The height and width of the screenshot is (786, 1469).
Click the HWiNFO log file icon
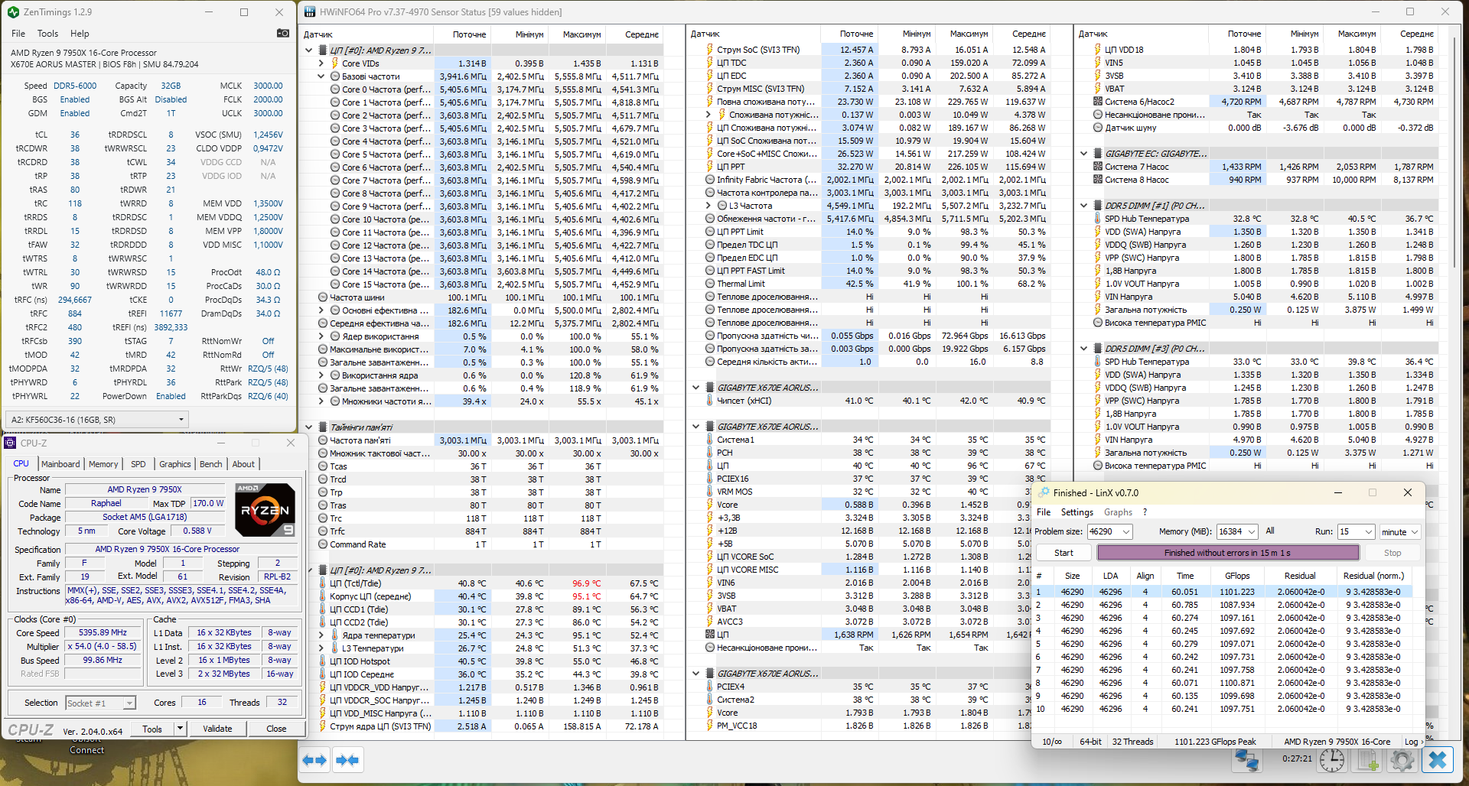[x=1367, y=760]
